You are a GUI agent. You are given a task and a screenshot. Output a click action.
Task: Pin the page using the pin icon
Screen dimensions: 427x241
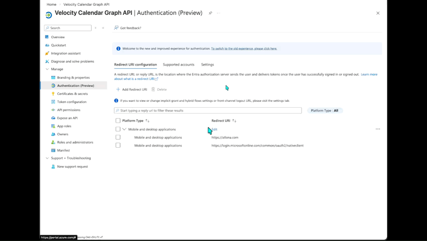[210, 13]
